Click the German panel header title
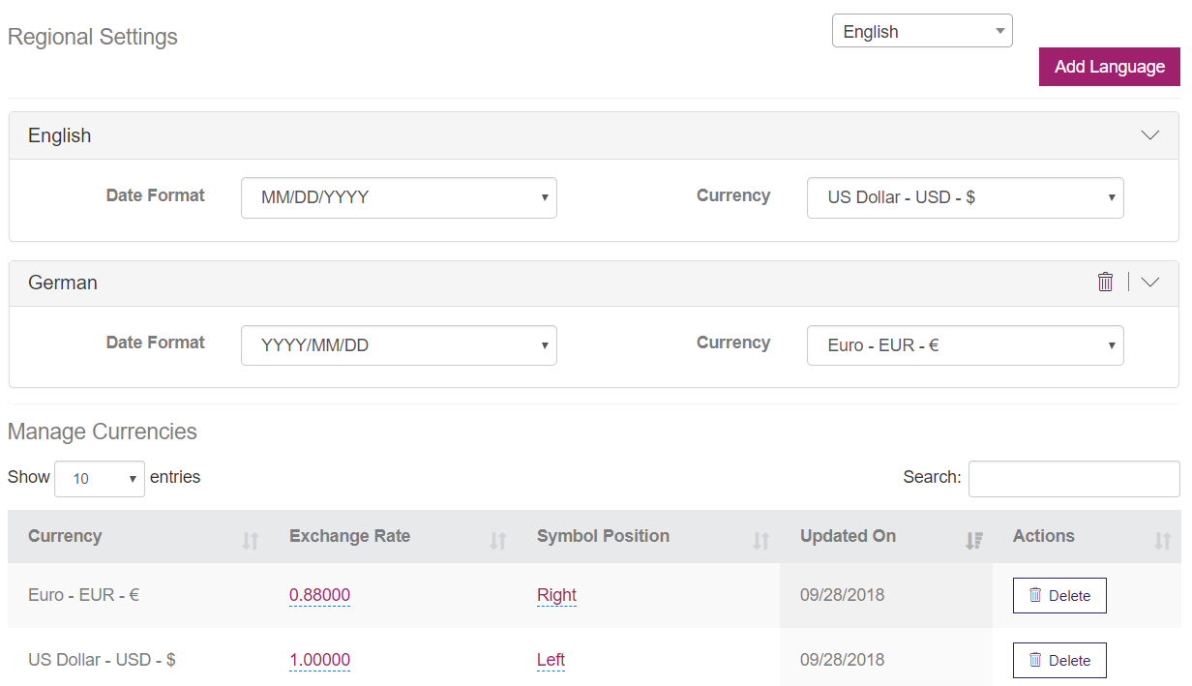 pos(63,283)
